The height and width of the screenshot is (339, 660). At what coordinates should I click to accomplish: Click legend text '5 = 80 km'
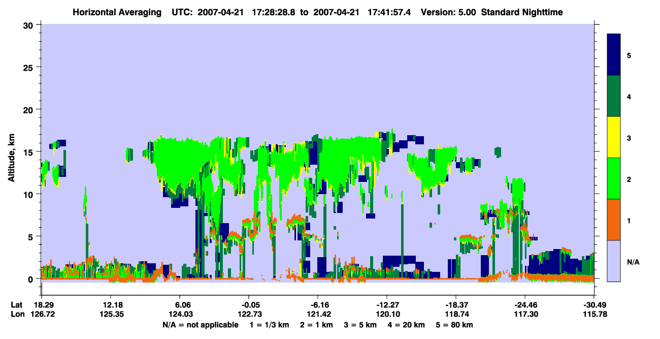(x=455, y=325)
